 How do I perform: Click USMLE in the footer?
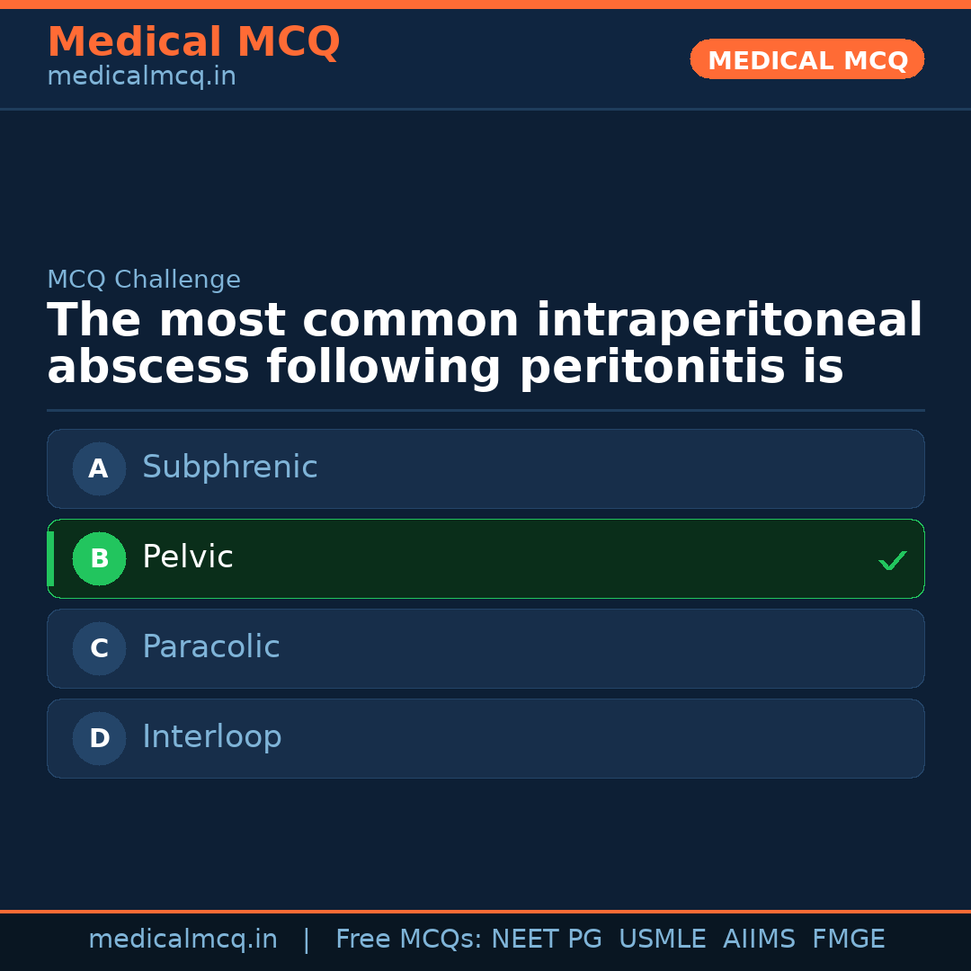(x=662, y=940)
